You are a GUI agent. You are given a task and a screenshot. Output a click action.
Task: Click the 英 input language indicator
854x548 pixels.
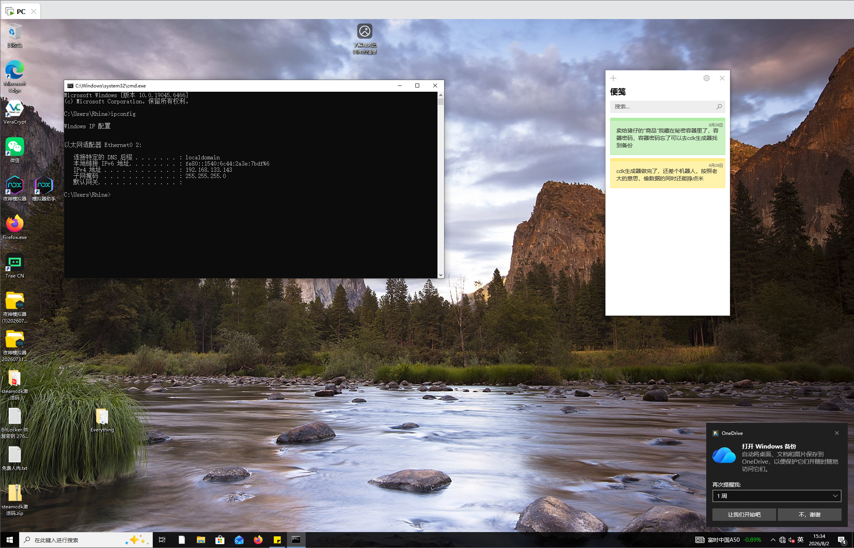(800, 540)
